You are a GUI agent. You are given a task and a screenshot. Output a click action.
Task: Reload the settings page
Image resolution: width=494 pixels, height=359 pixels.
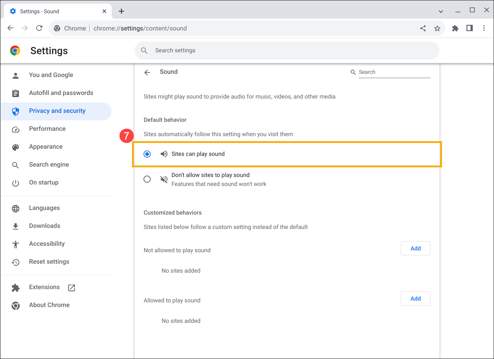(x=39, y=28)
